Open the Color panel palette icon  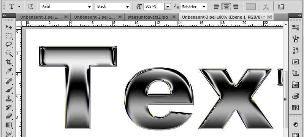point(295,96)
